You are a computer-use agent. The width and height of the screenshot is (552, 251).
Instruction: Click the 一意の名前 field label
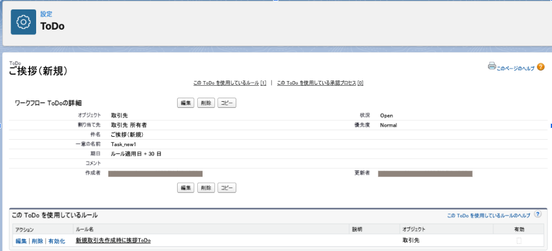pyautogui.click(x=88, y=144)
